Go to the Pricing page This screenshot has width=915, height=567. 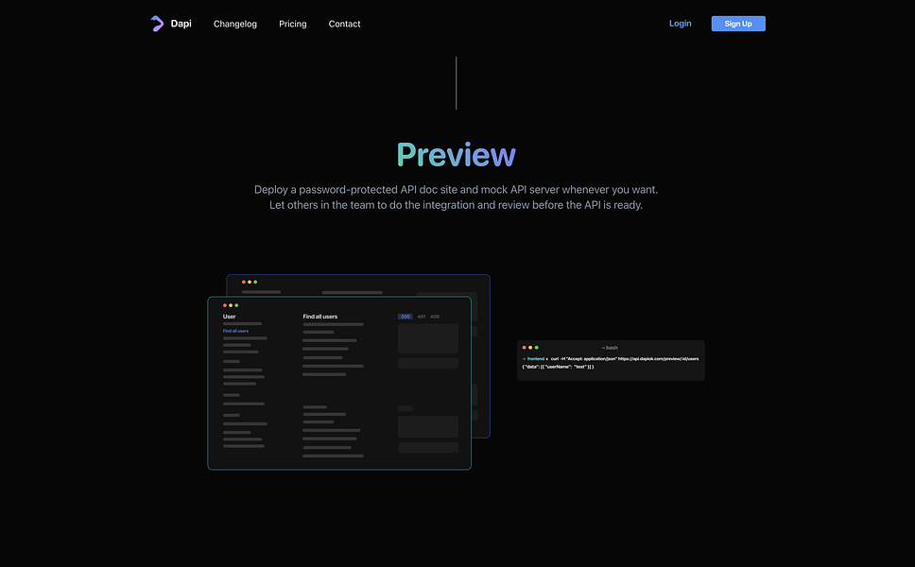[x=292, y=24]
